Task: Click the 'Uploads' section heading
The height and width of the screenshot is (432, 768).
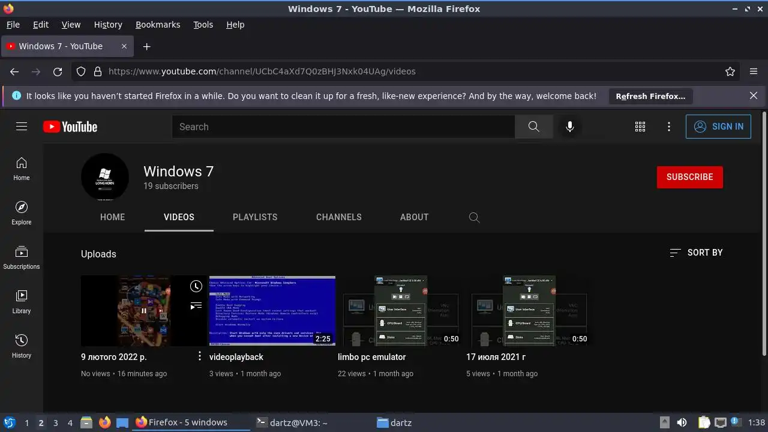Action: [x=98, y=254]
